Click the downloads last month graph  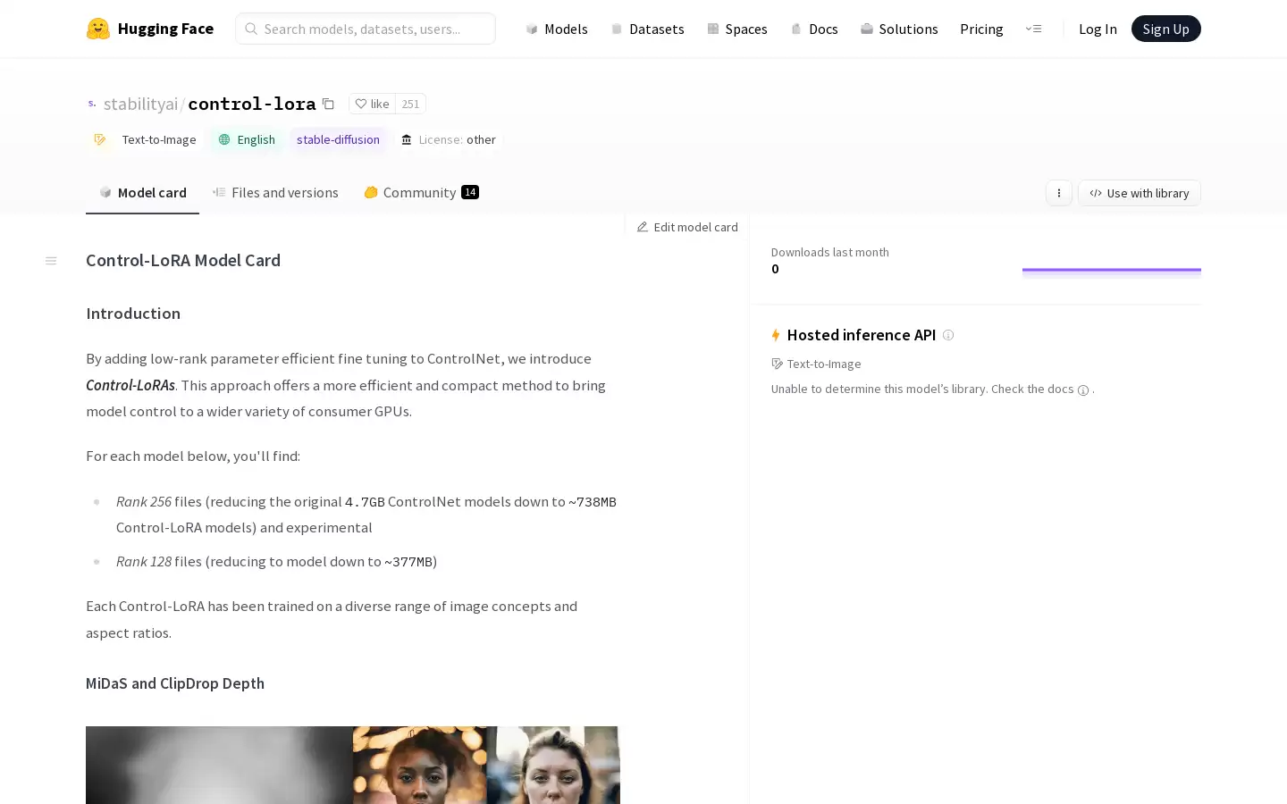(1112, 272)
